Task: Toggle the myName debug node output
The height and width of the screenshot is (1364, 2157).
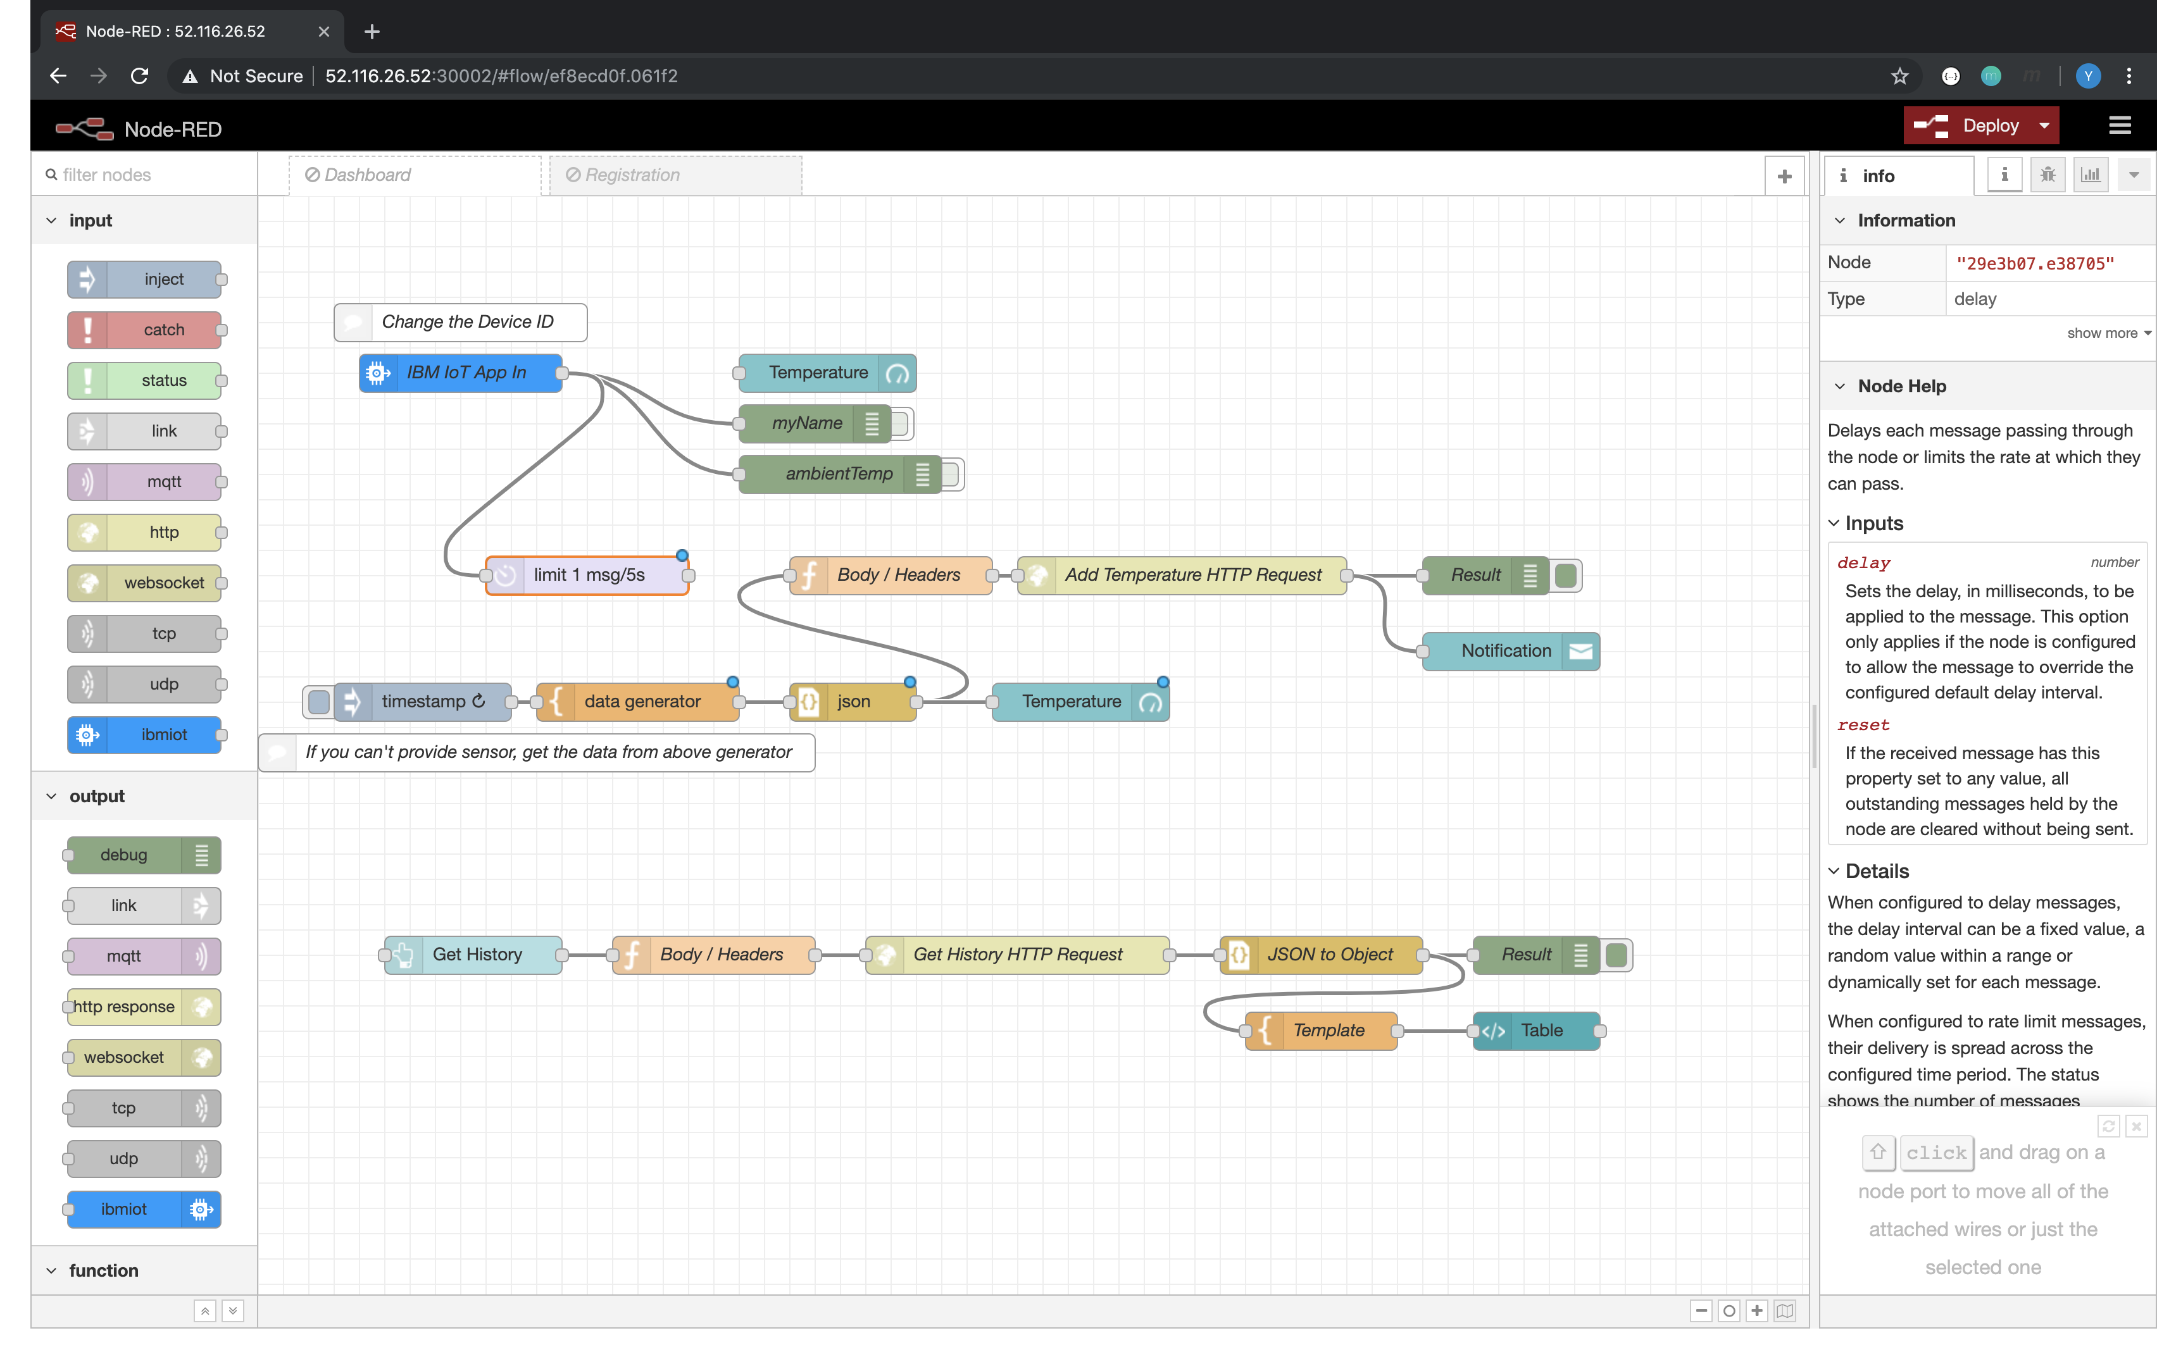Action: tap(900, 424)
